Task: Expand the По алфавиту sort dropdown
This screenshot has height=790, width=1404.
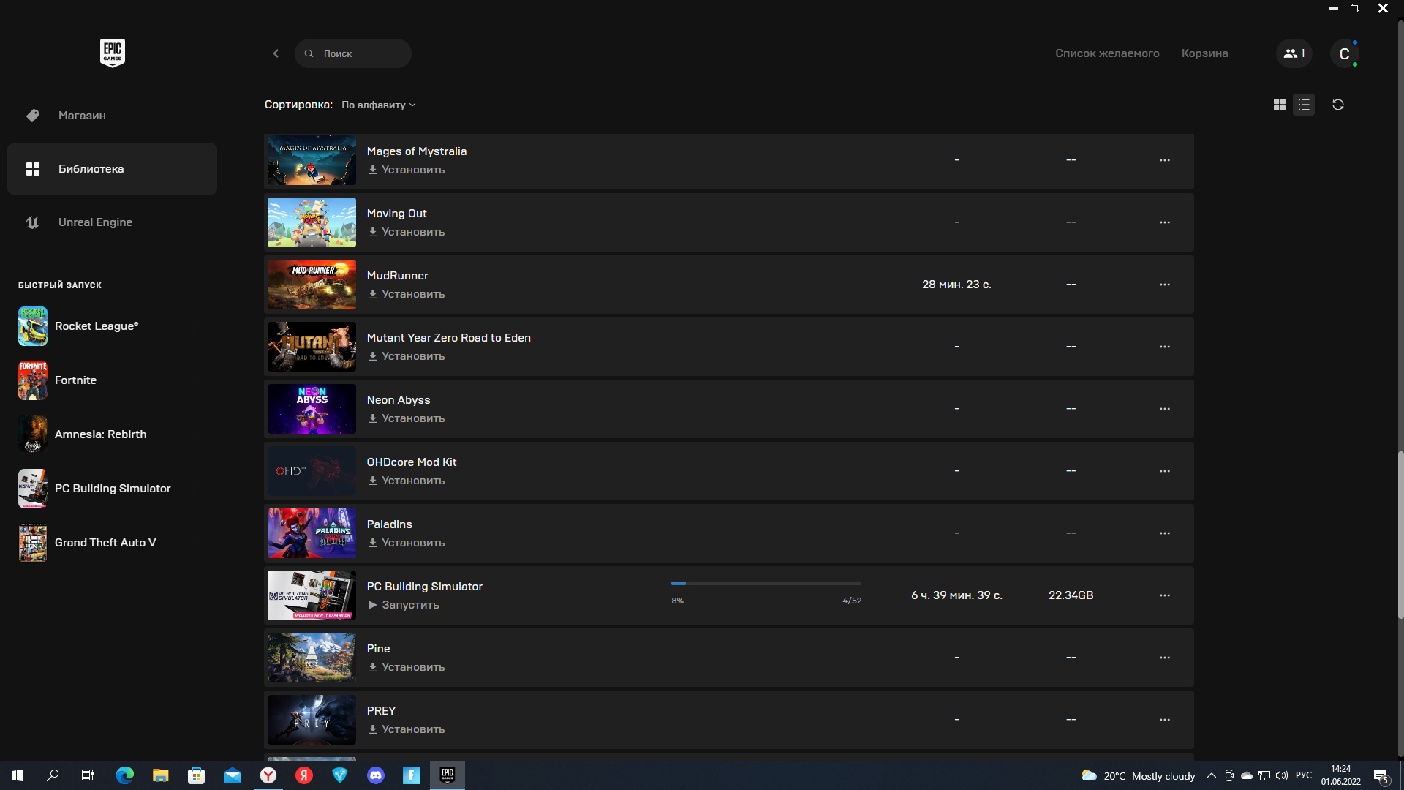Action: coord(378,105)
